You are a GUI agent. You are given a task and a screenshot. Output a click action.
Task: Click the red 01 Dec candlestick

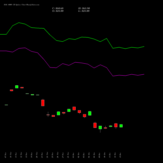pyautogui.click(x=74, y=108)
